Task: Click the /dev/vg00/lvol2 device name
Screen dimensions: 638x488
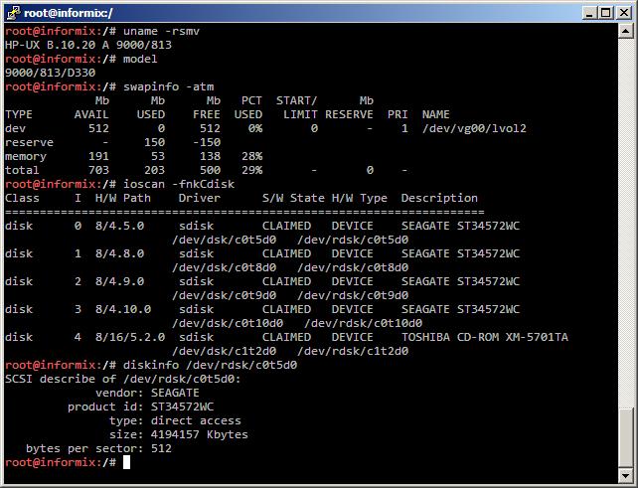Action: click(x=474, y=128)
